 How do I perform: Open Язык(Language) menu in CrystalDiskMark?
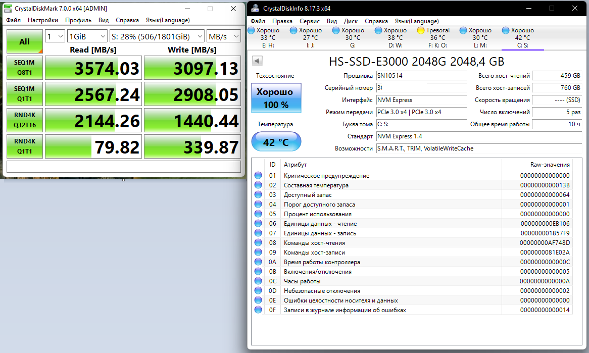click(168, 20)
